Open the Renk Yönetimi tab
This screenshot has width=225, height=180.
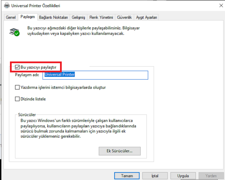pyautogui.click(x=101, y=17)
